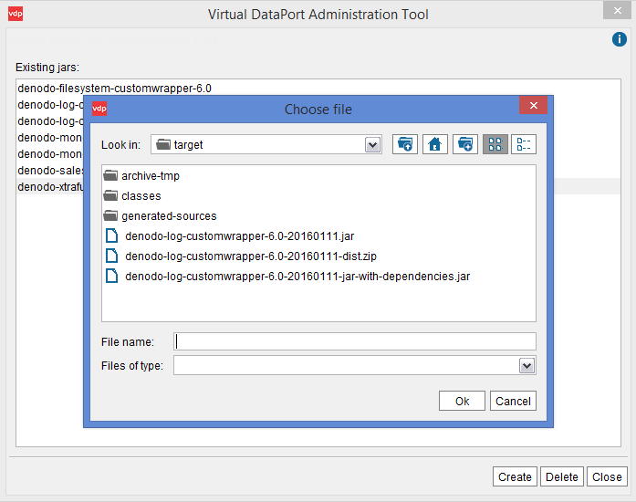
Task: Select denodo-log-customwrapper-6.0-20160111-dist.zip file name
Action: pos(251,256)
